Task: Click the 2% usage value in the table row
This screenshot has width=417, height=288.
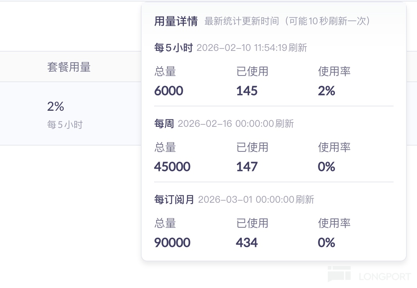Action: (56, 106)
